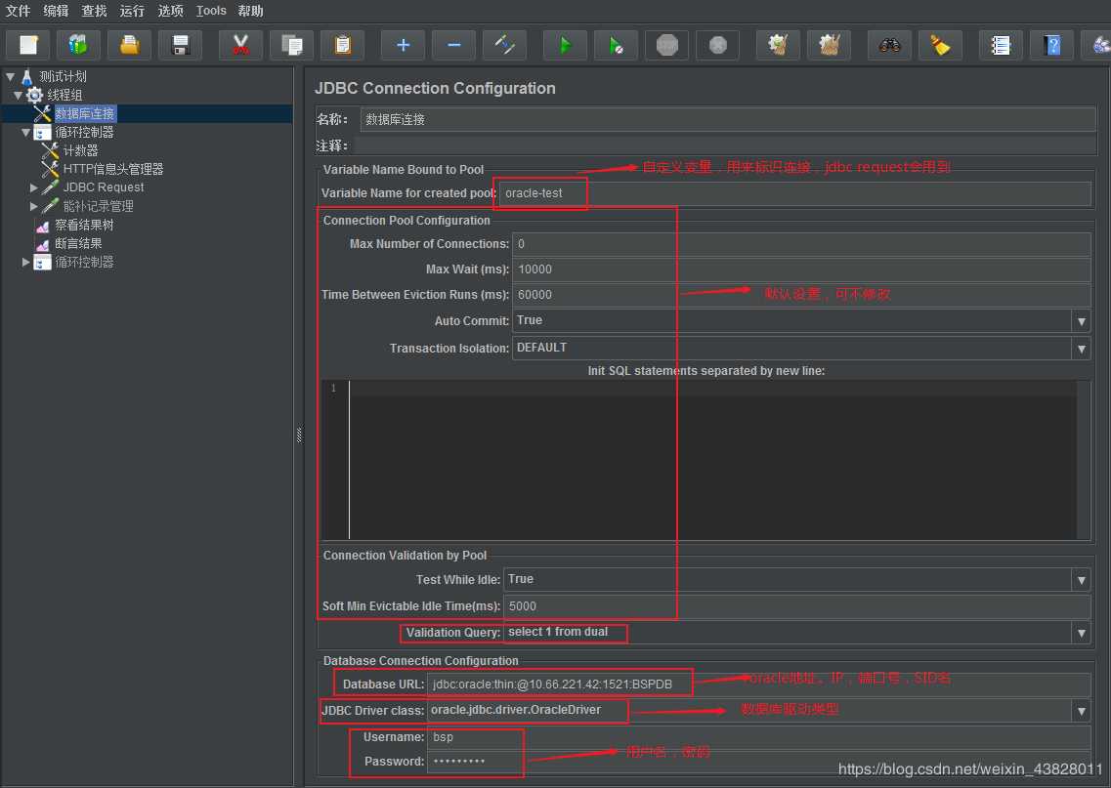The width and height of the screenshot is (1111, 788).
Task: Click the Clear results broom icon
Action: coord(778,45)
